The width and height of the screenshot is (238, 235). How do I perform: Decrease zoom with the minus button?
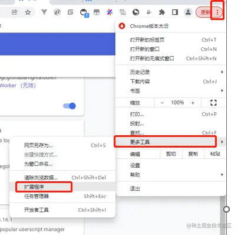(162, 103)
